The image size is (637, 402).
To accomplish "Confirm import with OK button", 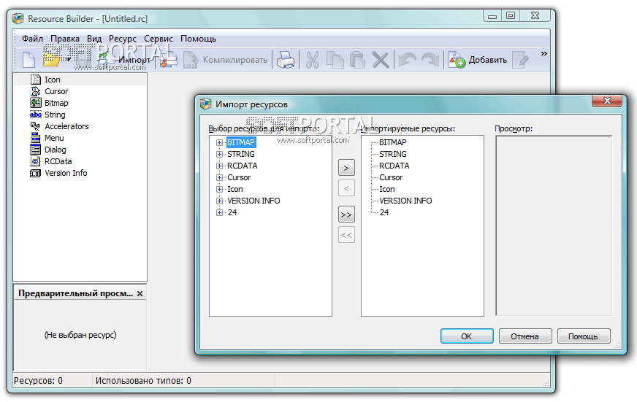I will tap(467, 336).
